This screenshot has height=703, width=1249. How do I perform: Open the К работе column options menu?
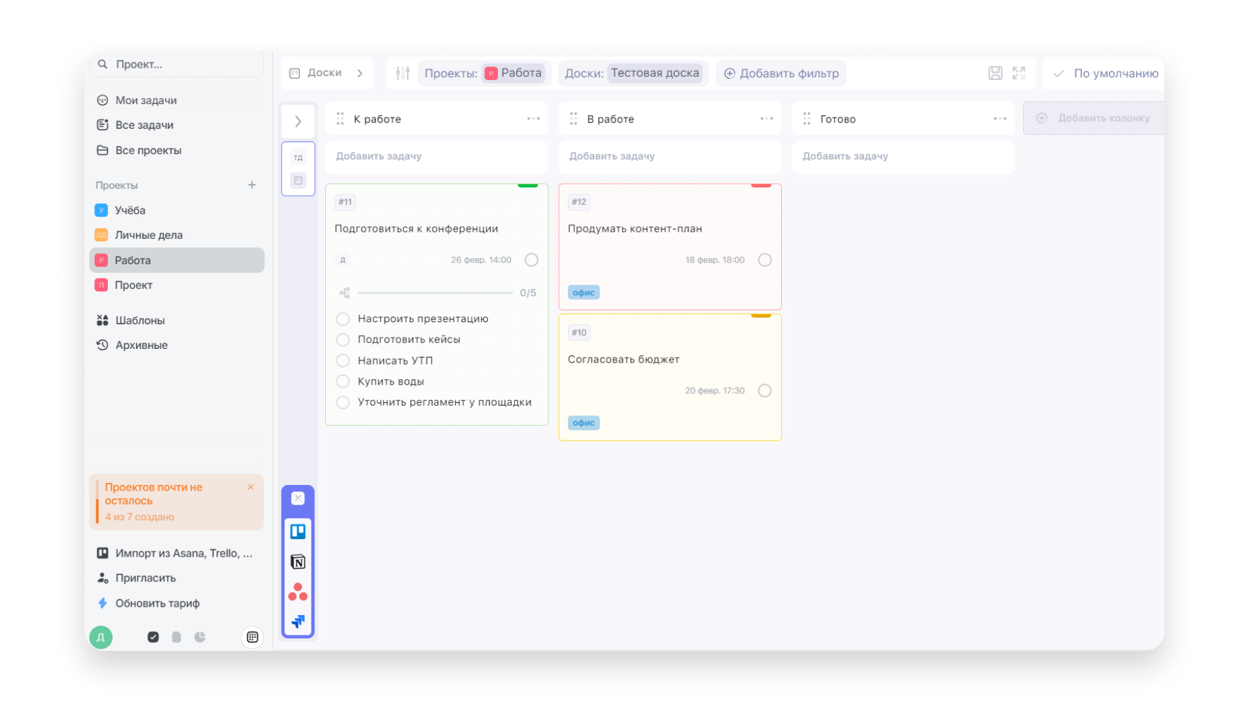(533, 118)
